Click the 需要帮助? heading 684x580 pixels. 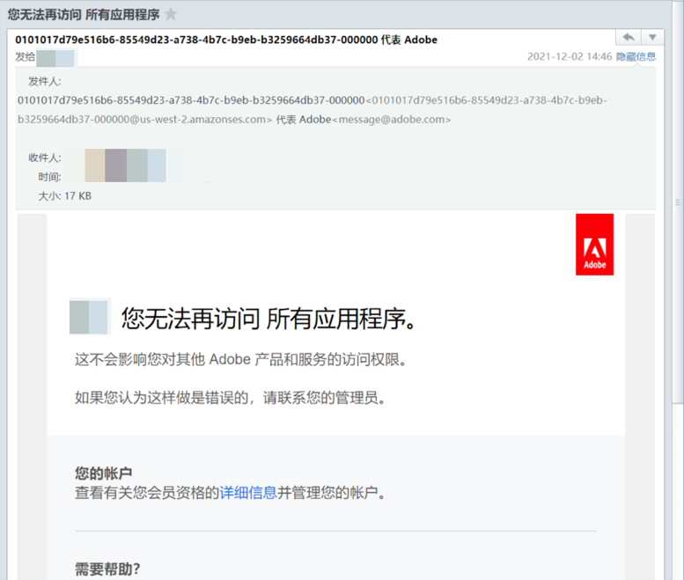(107, 569)
